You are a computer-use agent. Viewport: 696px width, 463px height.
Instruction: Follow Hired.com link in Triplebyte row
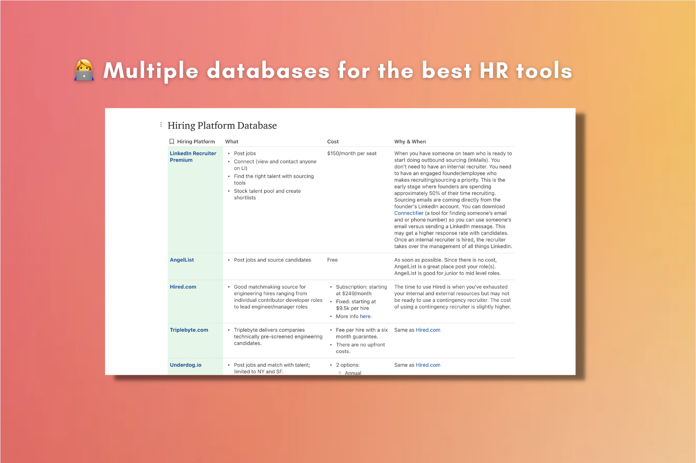(428, 330)
